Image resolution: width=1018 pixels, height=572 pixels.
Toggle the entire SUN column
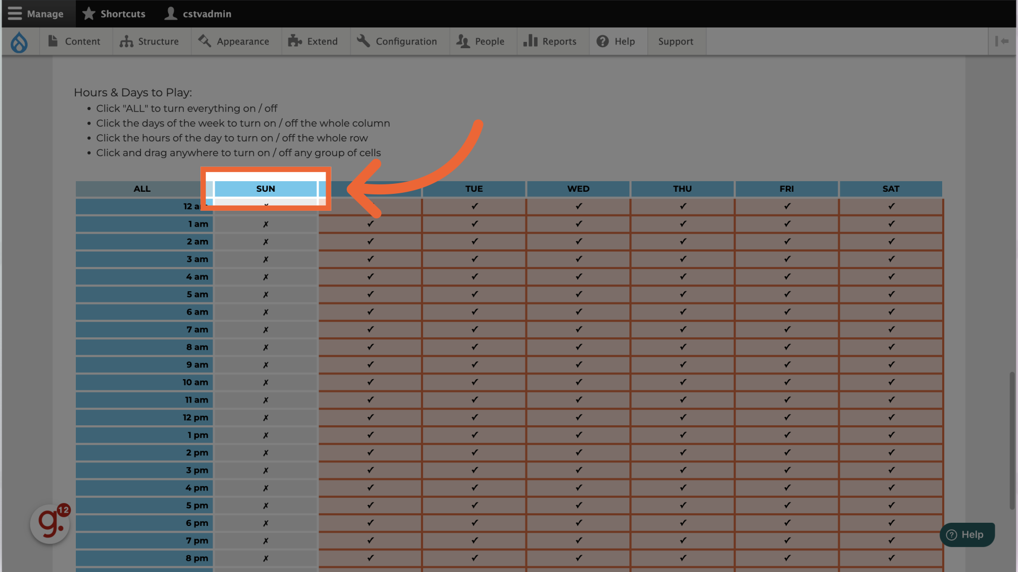click(266, 189)
